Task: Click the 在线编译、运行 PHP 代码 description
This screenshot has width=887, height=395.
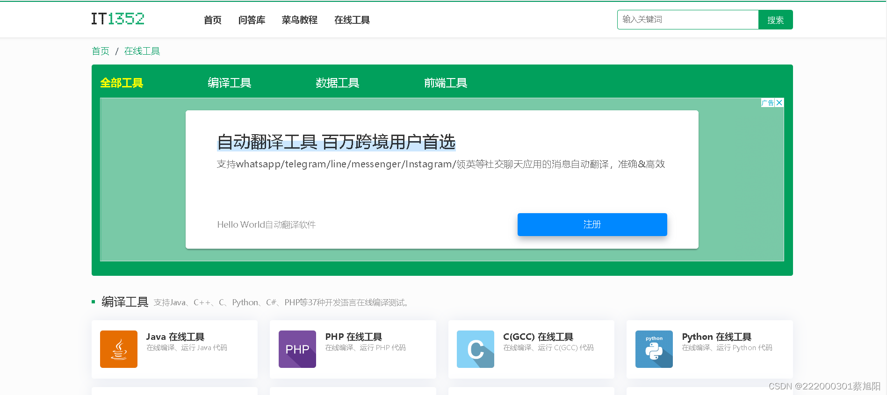Action: pyautogui.click(x=366, y=348)
